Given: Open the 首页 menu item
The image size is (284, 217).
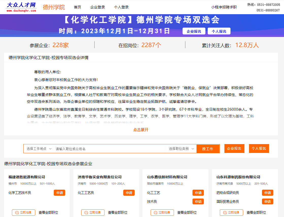Looking at the screenshot, I should pos(77,7).
